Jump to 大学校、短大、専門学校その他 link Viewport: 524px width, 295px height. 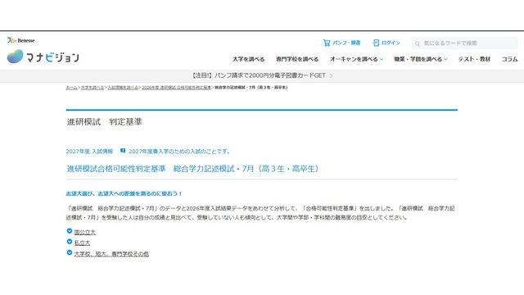[111, 254]
